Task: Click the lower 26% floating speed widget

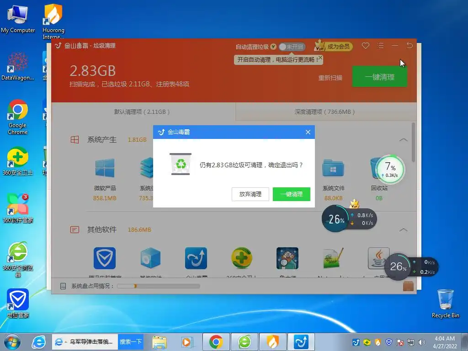Action: pos(411,266)
